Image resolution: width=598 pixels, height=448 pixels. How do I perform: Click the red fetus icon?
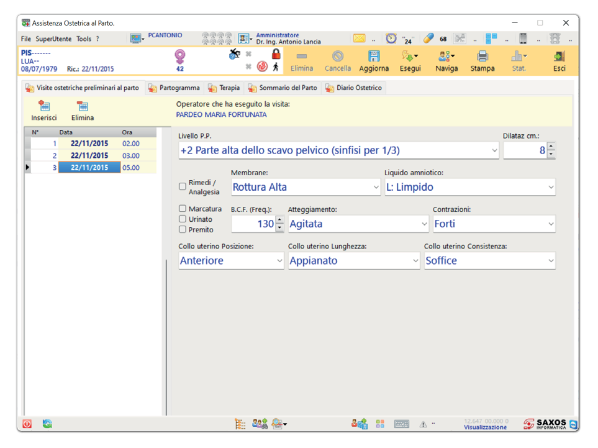[262, 66]
